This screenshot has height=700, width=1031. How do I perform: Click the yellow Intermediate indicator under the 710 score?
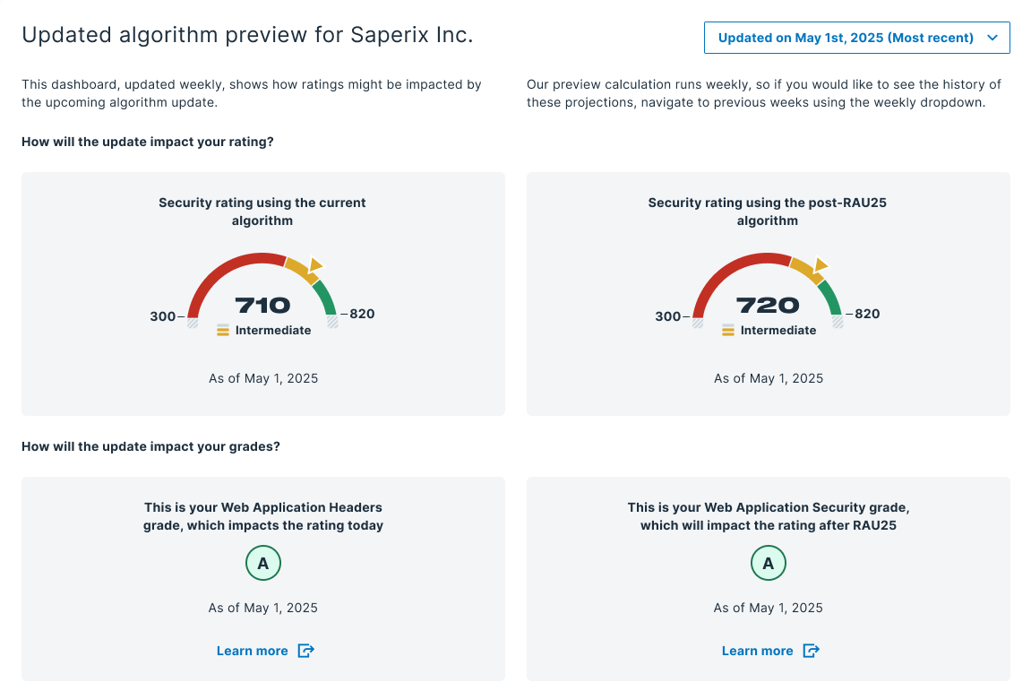(x=222, y=330)
